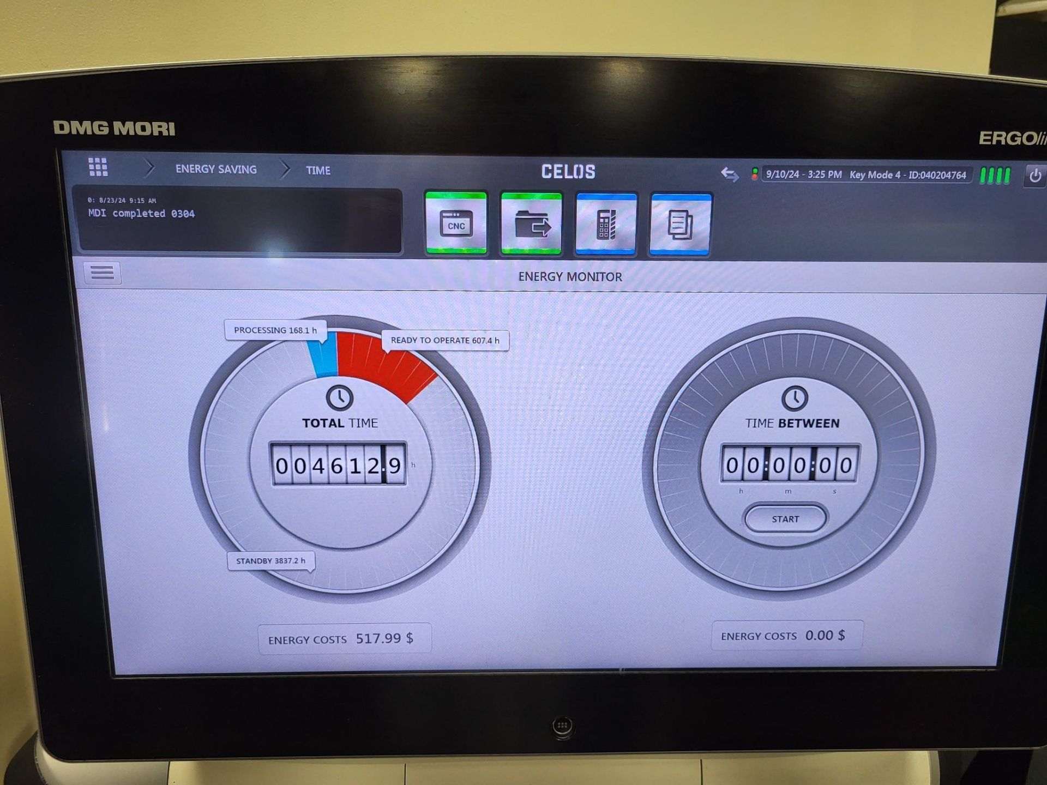Start the TIME BETWEEN counter
The height and width of the screenshot is (785, 1047).
coord(785,519)
